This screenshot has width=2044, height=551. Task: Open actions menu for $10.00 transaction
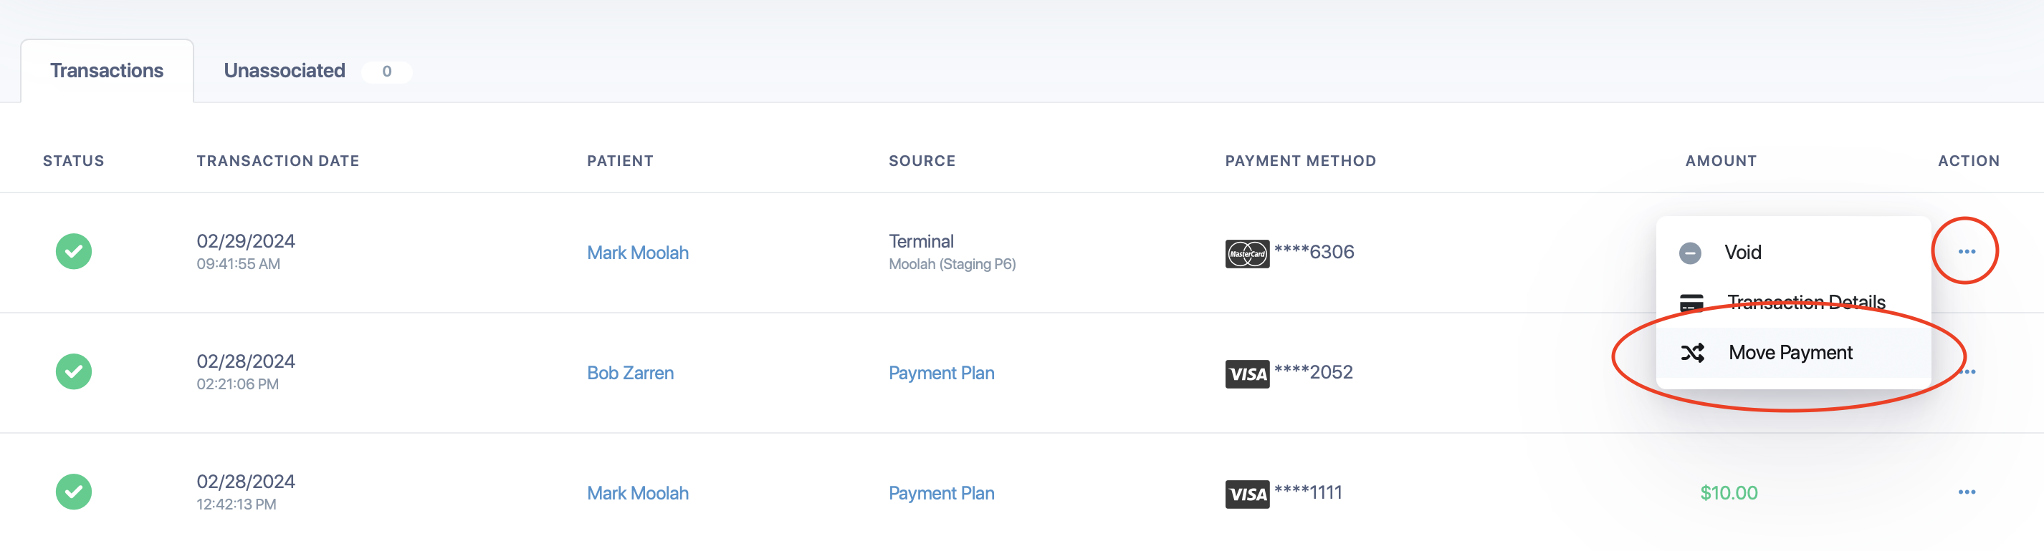click(1967, 492)
